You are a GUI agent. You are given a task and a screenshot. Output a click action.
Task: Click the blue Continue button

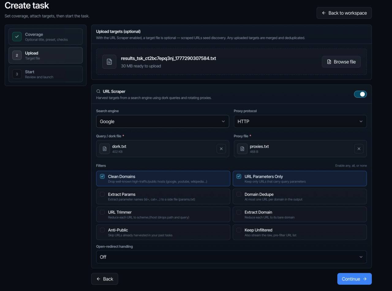pyautogui.click(x=354, y=279)
